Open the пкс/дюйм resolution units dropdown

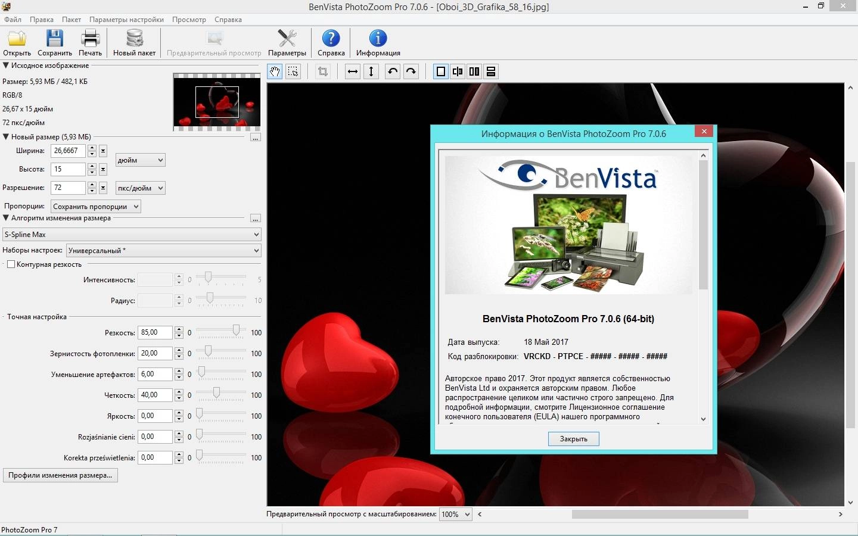pos(140,188)
